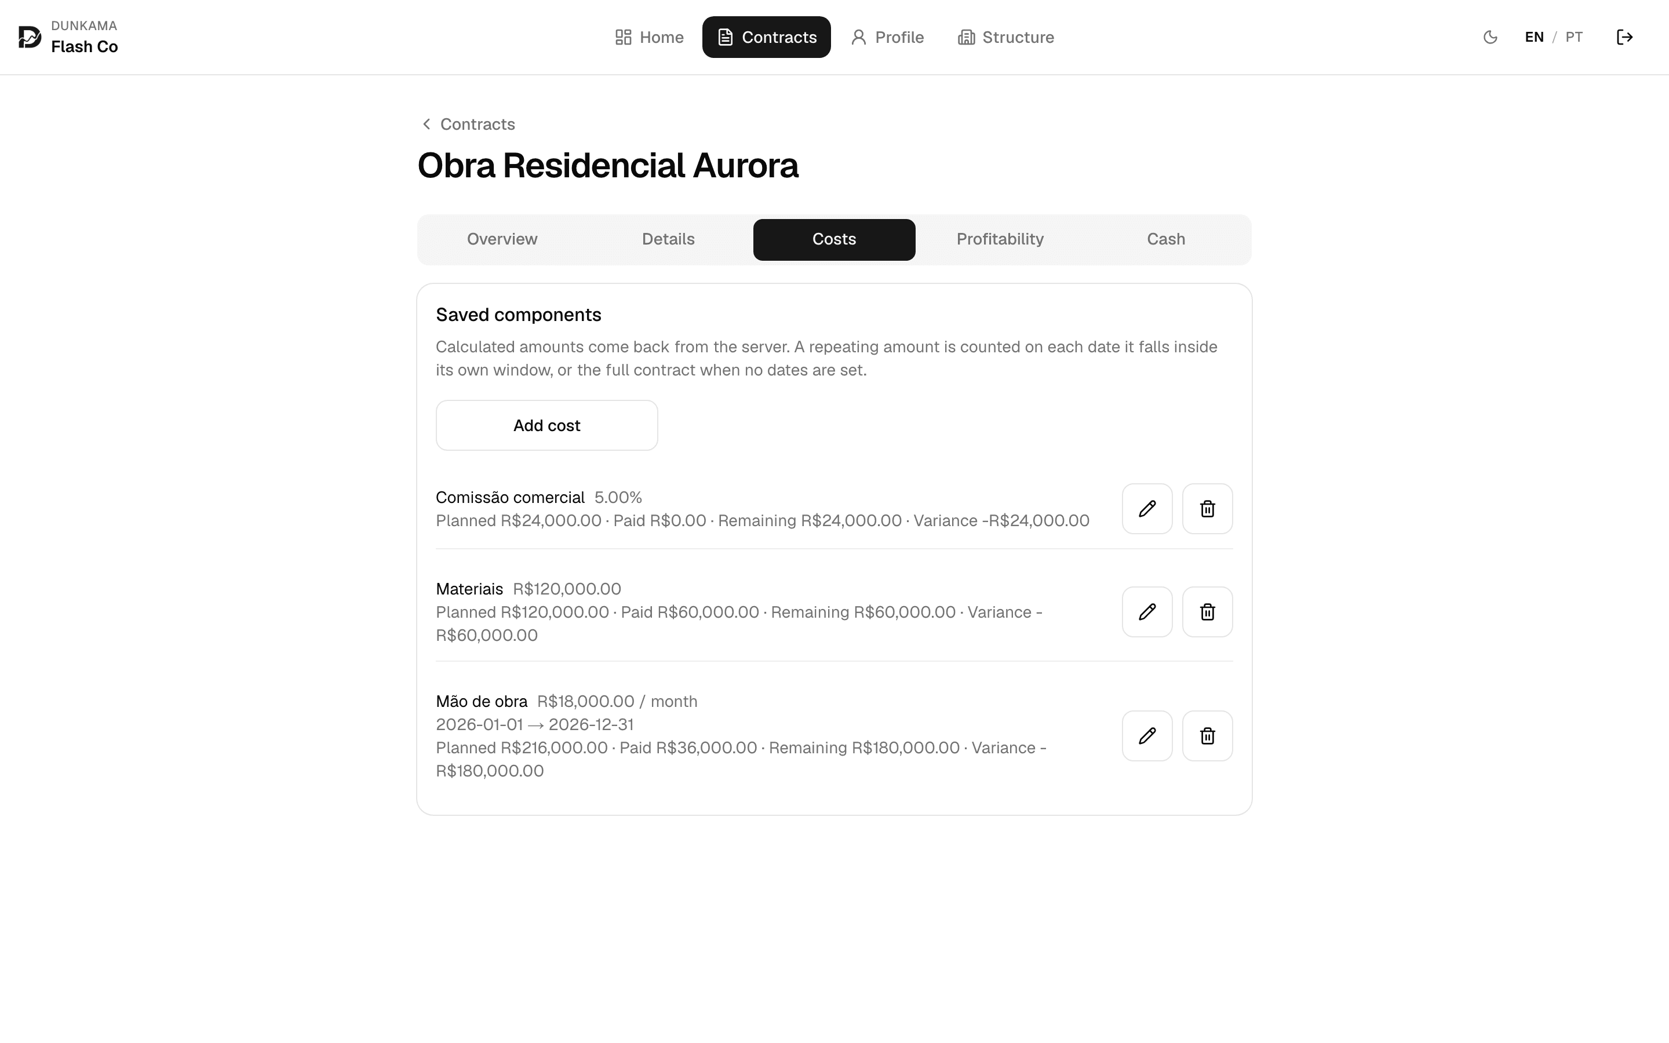Viewport: 1669px width, 1043px height.
Task: Click the Add cost button
Action: tap(546, 426)
